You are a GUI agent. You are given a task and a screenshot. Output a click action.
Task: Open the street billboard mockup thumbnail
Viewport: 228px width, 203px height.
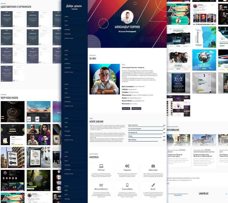(13, 157)
